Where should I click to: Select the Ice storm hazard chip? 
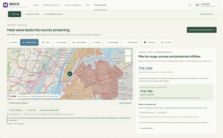(166, 42)
